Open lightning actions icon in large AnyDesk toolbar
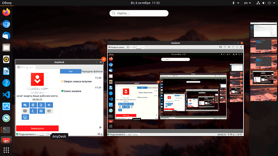The width and height of the screenshot is (278, 156). pos(233,47)
